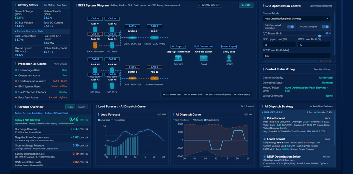Click the Actual Load legend marker

(x=99, y=120)
